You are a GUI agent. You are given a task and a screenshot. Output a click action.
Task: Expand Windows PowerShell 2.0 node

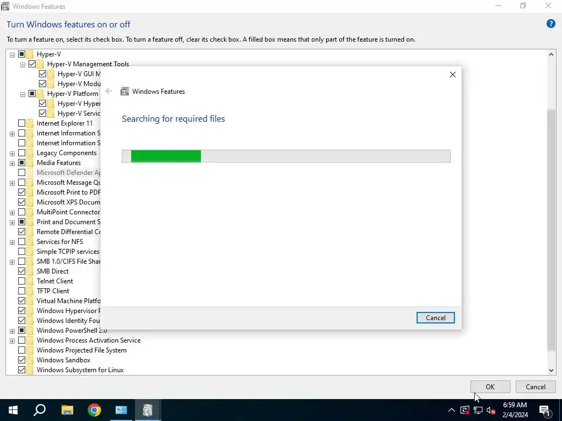point(12,331)
